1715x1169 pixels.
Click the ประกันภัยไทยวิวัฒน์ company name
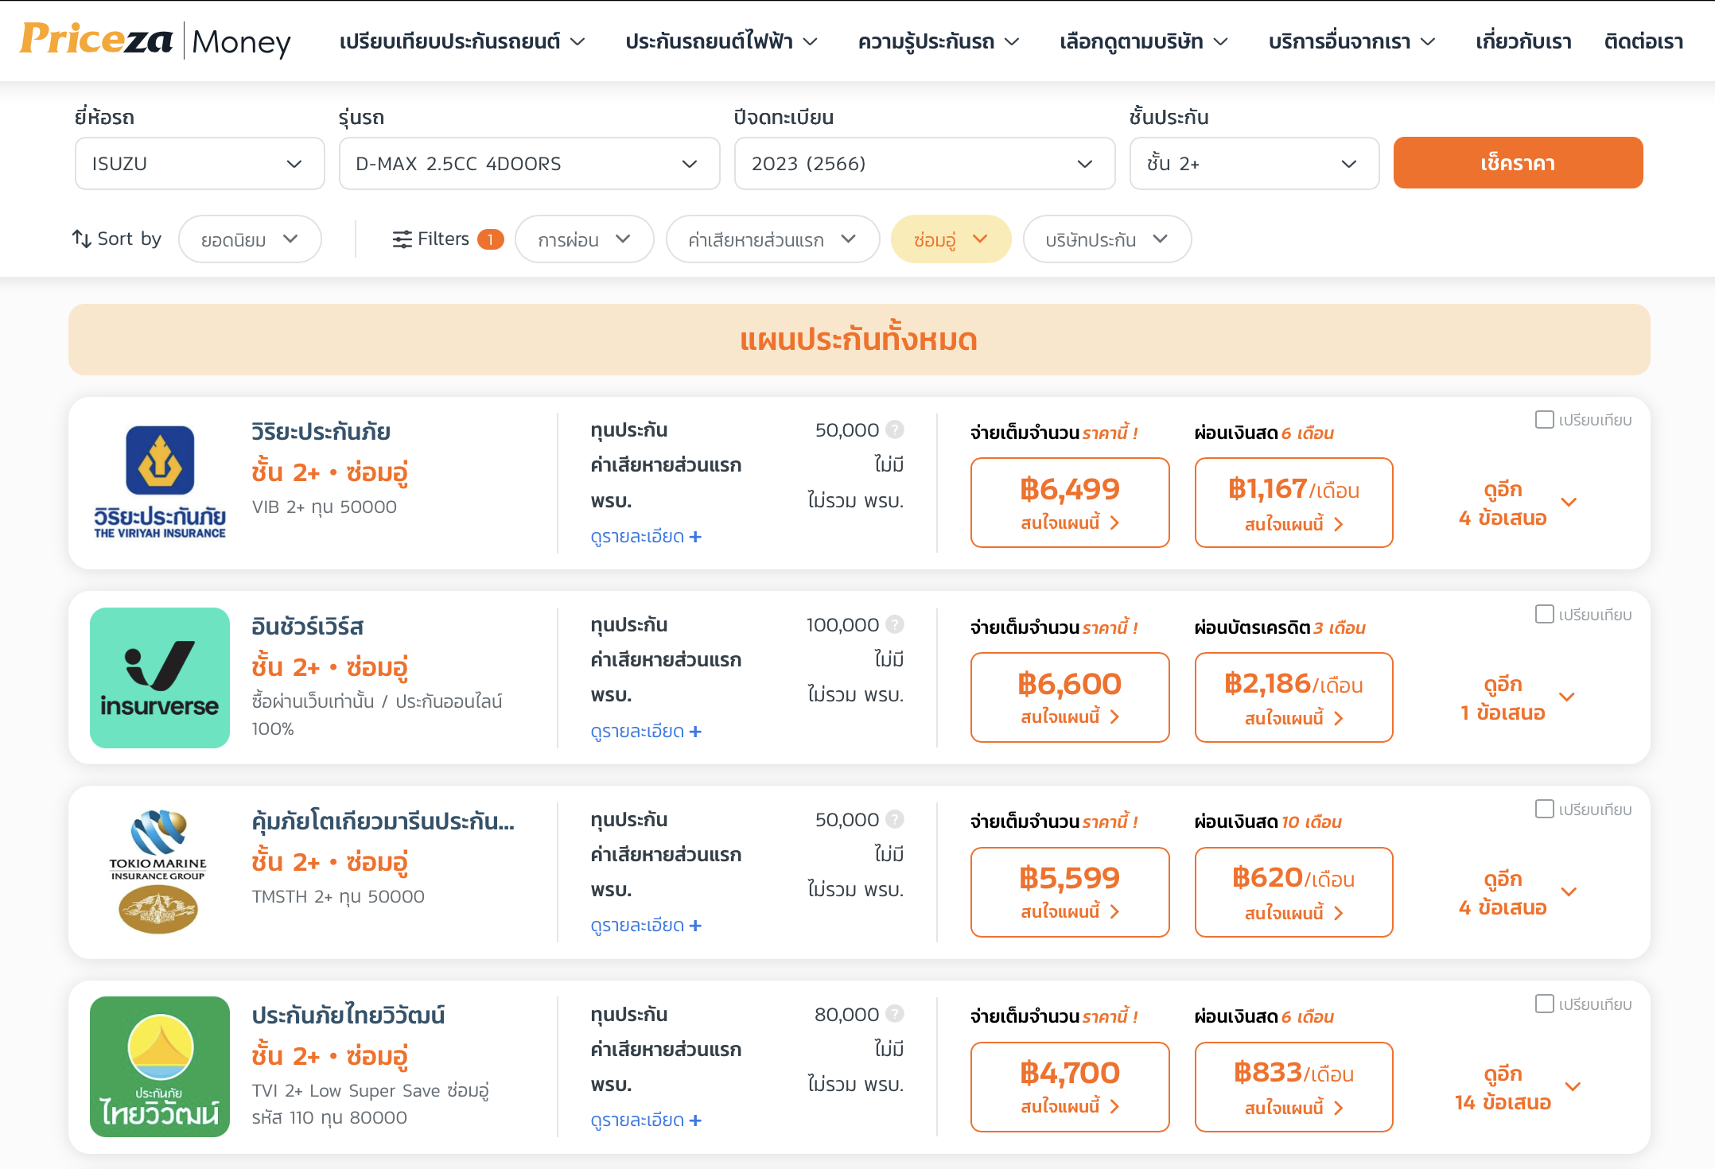coord(348,1016)
